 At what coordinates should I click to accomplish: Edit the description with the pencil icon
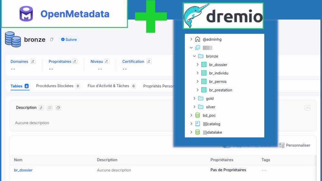pyautogui.click(x=41, y=108)
